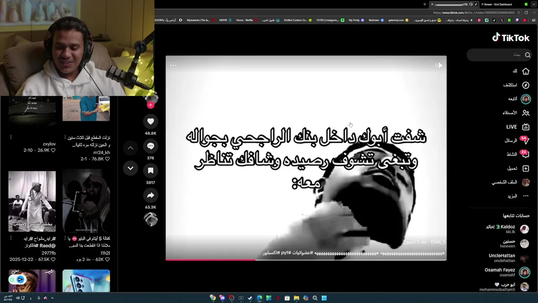
Task: Open the three-dots menu on the video
Action: [173, 65]
